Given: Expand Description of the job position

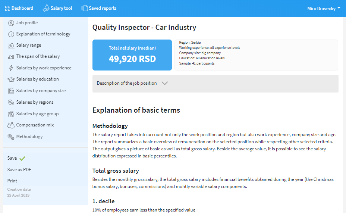Looking at the screenshot, I should pyautogui.click(x=216, y=84).
